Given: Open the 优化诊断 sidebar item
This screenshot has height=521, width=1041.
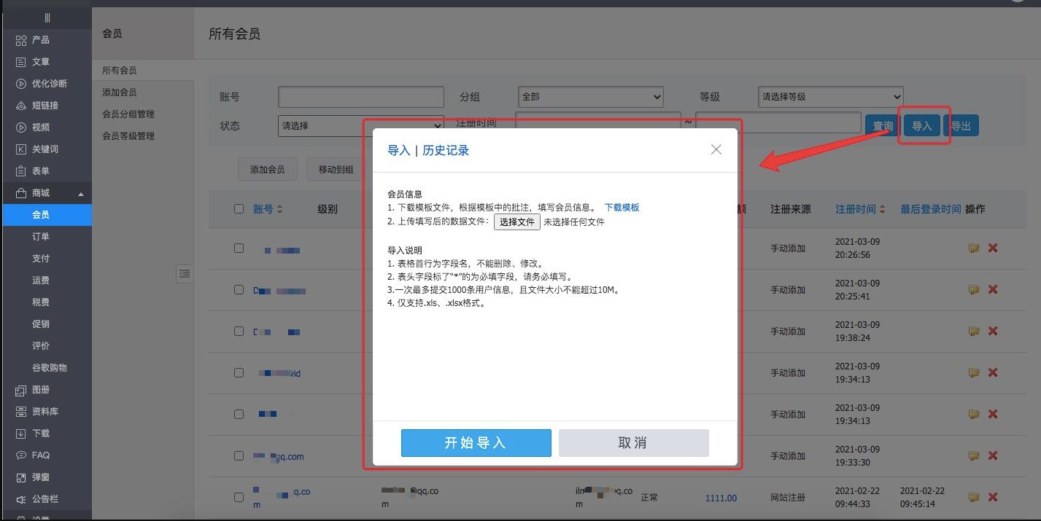Looking at the screenshot, I should click(40, 83).
